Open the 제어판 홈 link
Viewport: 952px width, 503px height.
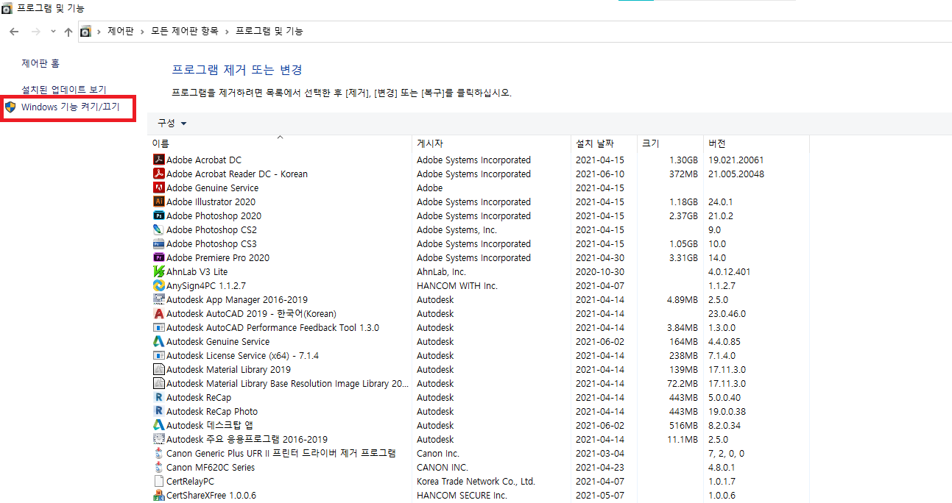40,64
